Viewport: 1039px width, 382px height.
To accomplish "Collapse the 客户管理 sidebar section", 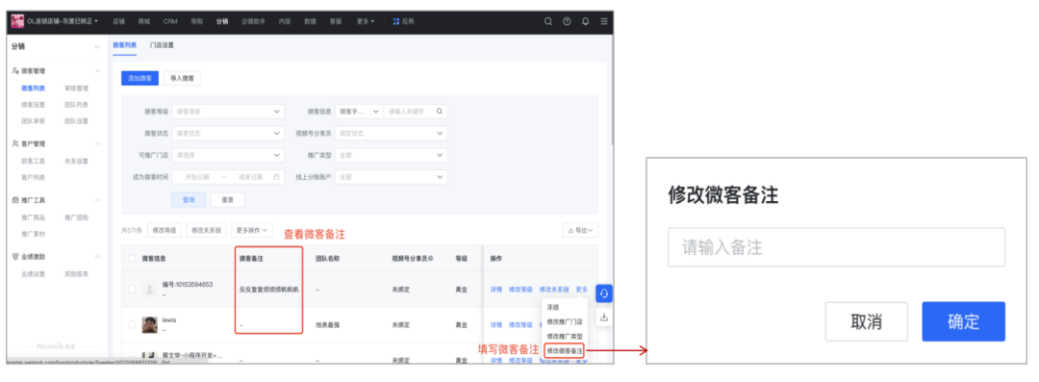I will pyautogui.click(x=97, y=144).
